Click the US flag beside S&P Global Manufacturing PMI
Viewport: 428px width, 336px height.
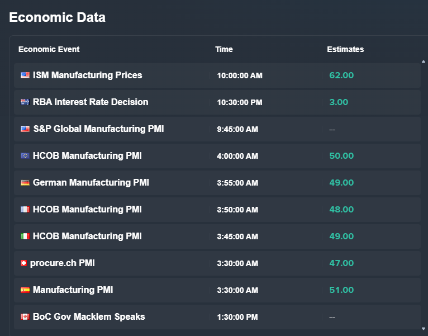(x=25, y=129)
